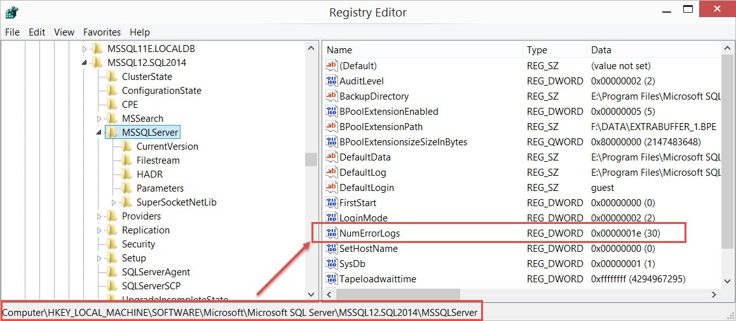Click the Filestream folder icon
Image resolution: width=736 pixels, height=321 pixels.
pos(126,160)
